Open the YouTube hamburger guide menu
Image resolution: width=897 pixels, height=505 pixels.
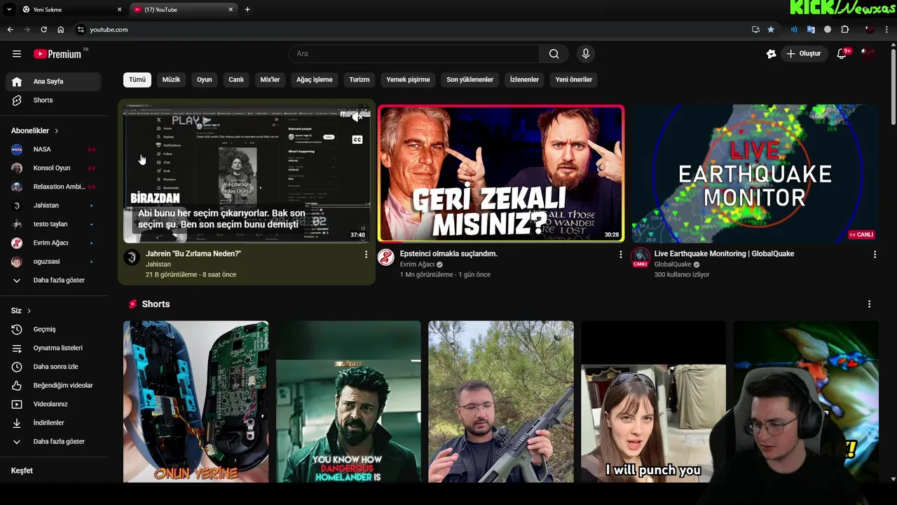pos(17,54)
